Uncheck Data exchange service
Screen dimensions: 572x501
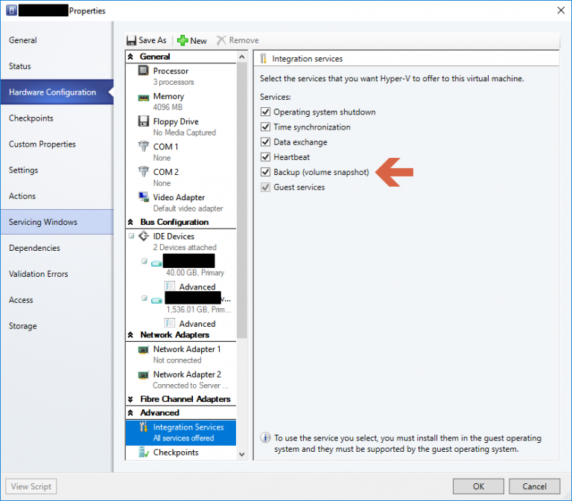265,141
